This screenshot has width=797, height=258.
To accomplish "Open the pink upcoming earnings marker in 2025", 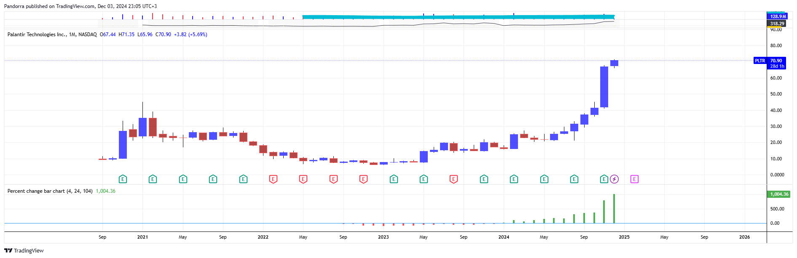I will click(x=634, y=179).
